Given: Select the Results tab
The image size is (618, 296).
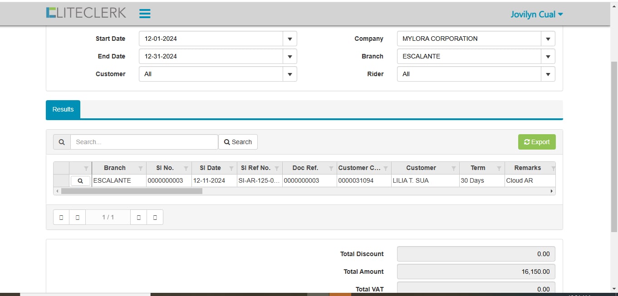Looking at the screenshot, I should (x=63, y=110).
